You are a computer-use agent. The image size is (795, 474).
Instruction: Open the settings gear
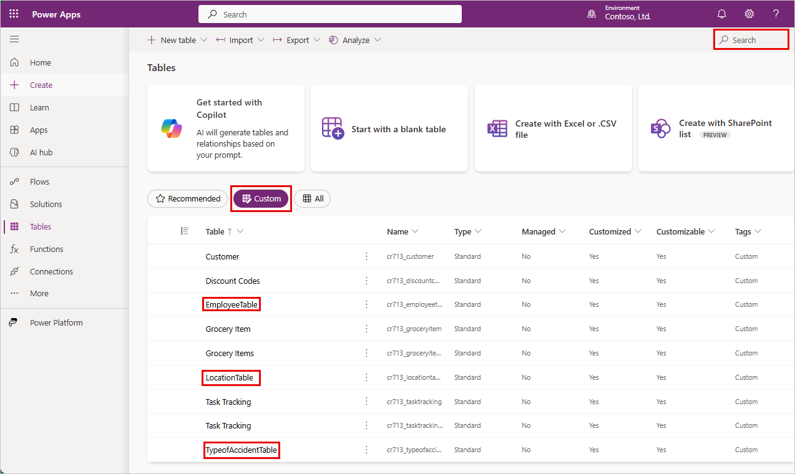point(749,14)
